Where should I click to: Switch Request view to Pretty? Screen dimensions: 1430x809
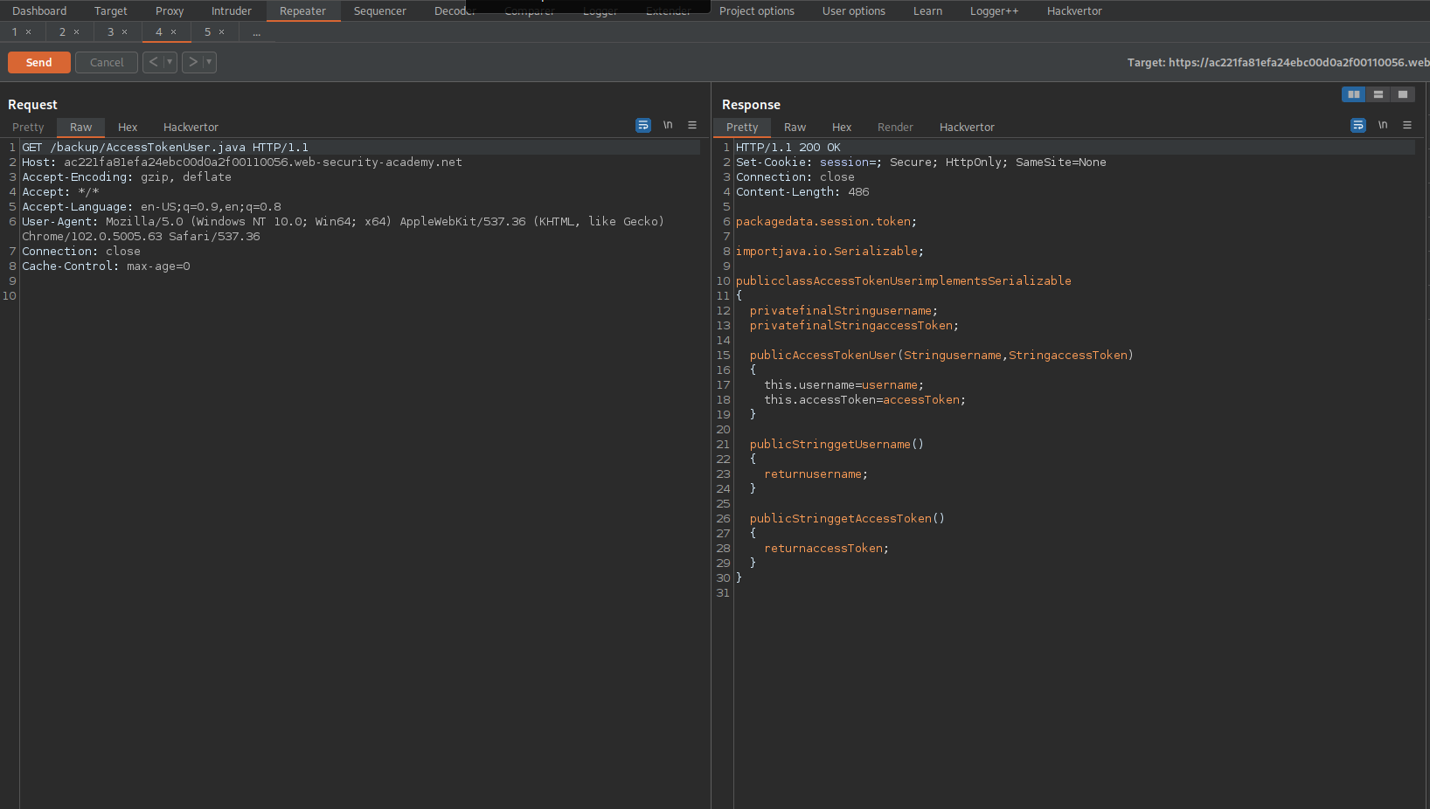[28, 128]
